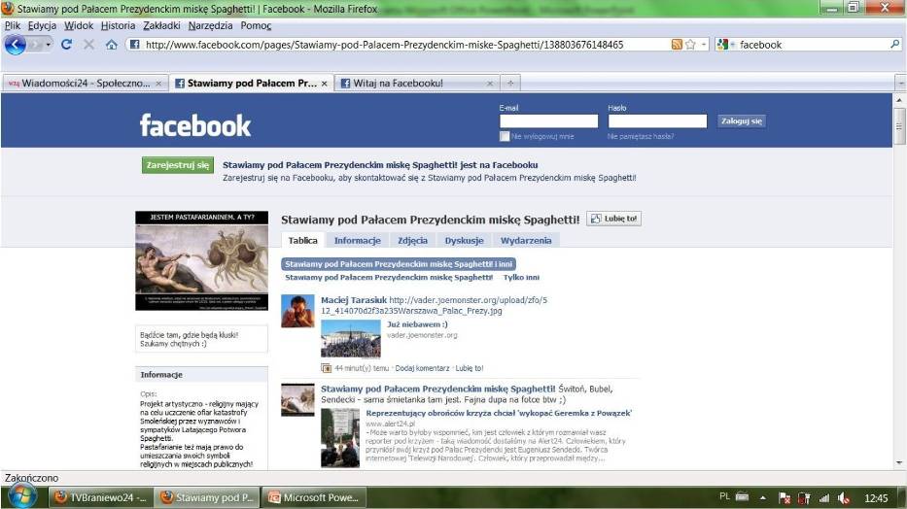
Task: Switch to TVBraniewo24 taskbar window
Action: coord(102,497)
